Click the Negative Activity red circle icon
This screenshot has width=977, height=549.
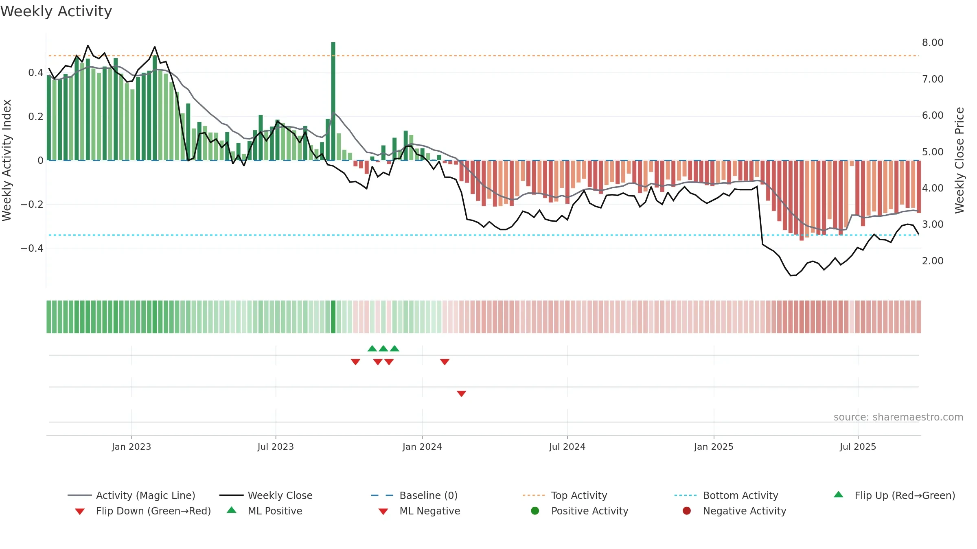(687, 511)
